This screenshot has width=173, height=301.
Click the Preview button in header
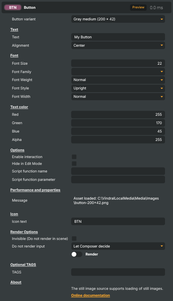138,8
